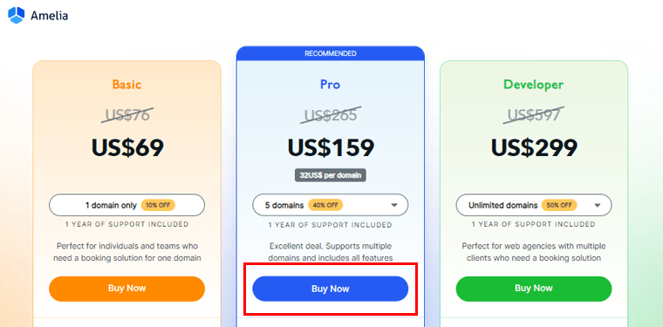This screenshot has height=327, width=663.
Task: Click the Pro dropdown arrow caret
Action: tap(394, 205)
